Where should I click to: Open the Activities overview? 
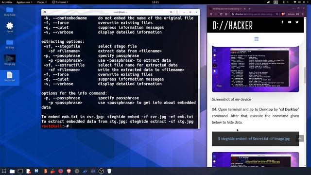coord(7,2)
